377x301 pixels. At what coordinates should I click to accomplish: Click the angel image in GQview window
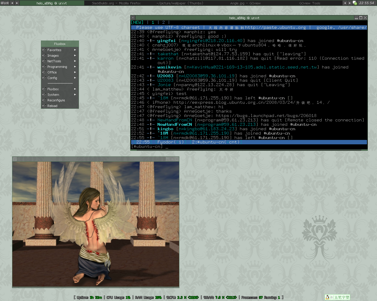click(96, 224)
